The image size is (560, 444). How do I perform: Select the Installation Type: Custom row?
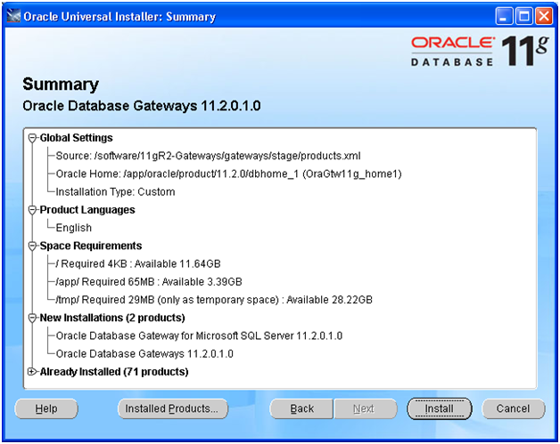click(115, 192)
